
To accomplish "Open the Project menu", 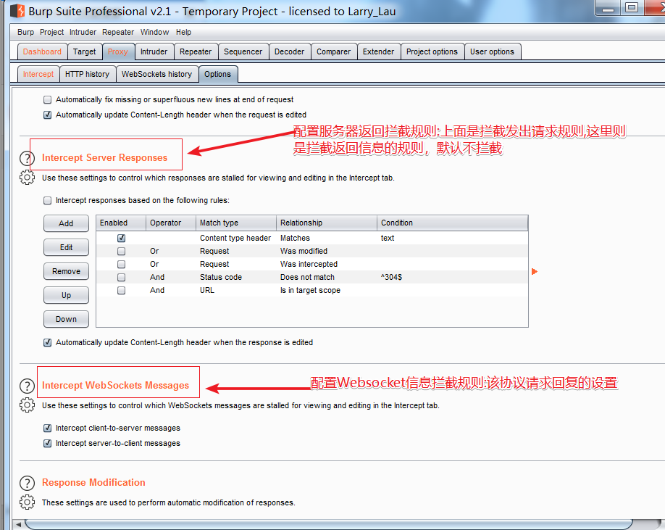I will (51, 32).
